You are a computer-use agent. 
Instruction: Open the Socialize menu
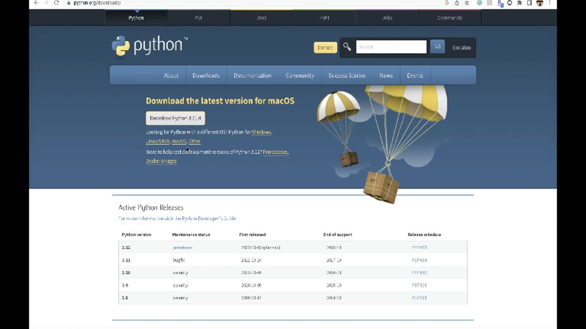tap(461, 48)
